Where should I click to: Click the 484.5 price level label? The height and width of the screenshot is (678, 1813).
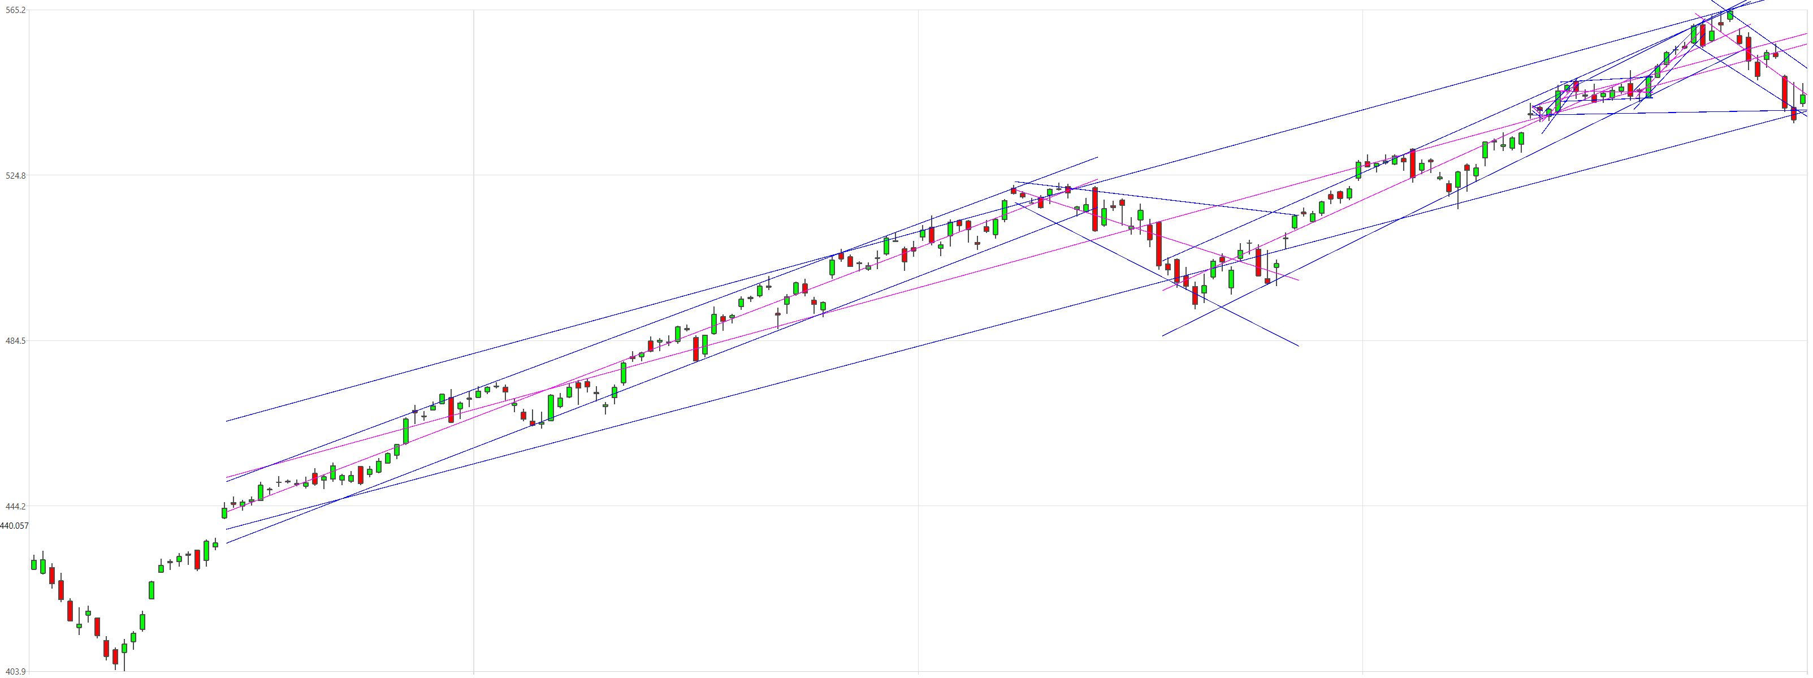(x=15, y=341)
